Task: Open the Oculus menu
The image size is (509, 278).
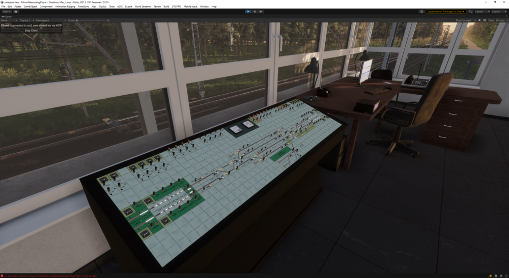Action: click(x=103, y=7)
